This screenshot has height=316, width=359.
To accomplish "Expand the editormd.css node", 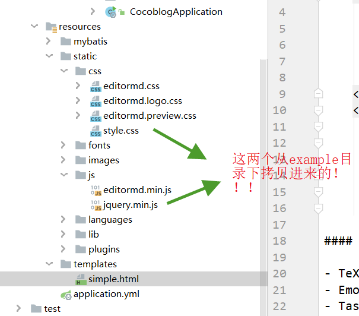I will pos(78,86).
